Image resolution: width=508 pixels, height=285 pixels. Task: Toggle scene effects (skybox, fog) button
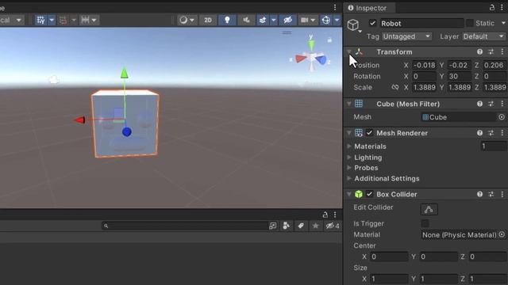263,20
